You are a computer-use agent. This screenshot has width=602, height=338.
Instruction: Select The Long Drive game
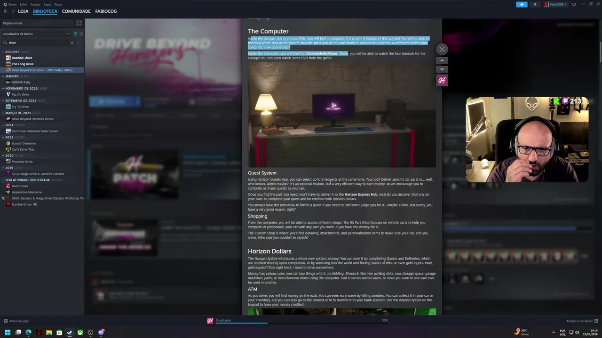[x=23, y=64]
